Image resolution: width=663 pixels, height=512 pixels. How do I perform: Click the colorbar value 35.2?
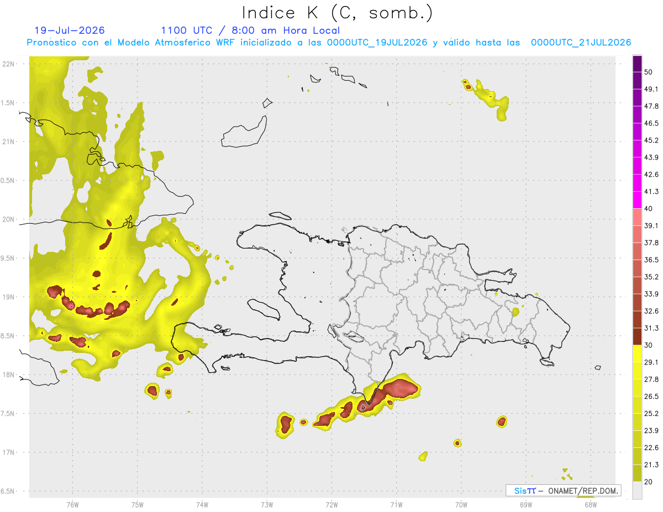click(651, 277)
